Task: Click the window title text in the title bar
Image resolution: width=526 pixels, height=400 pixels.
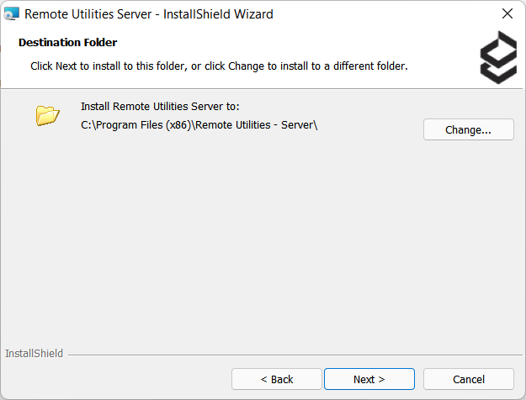Action: pos(149,14)
